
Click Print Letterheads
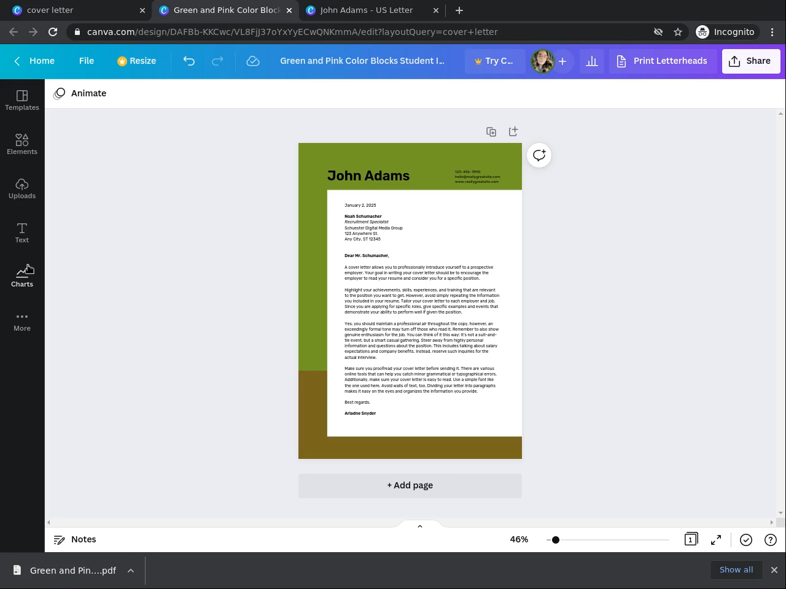[663, 61]
